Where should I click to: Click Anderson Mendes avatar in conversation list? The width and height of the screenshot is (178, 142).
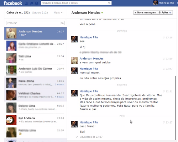pyautogui.click(x=11, y=33)
